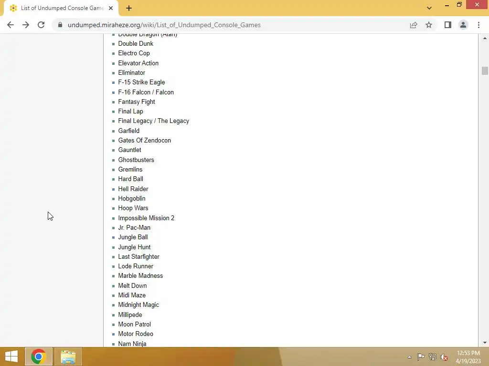
Task: Click the Garfield list entry
Action: (x=129, y=131)
